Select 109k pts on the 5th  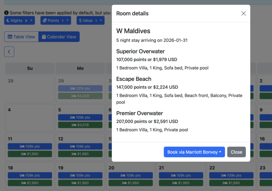point(80,118)
